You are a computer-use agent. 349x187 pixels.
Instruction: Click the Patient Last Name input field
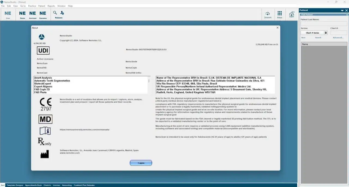324,24
